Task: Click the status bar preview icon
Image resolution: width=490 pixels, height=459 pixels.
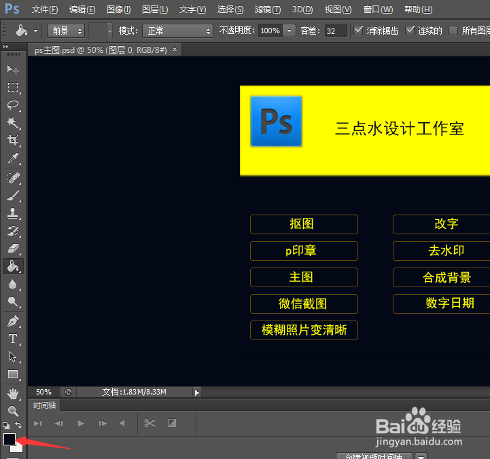Action: coord(68,392)
